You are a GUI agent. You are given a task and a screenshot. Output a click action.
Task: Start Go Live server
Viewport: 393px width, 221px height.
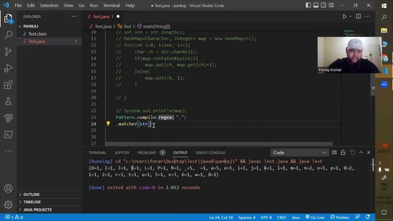tap(315, 217)
